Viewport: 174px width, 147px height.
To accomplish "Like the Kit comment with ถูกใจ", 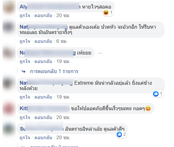I will click(x=25, y=117).
